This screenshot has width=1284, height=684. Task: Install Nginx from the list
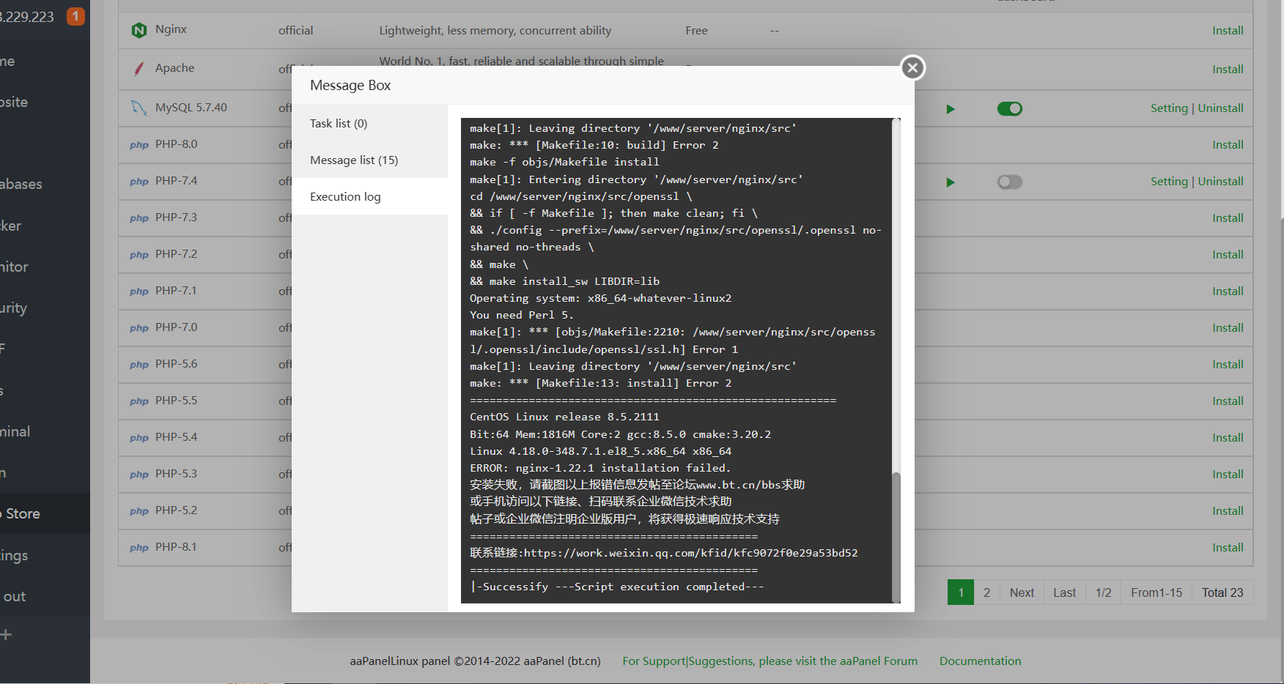tap(1228, 31)
